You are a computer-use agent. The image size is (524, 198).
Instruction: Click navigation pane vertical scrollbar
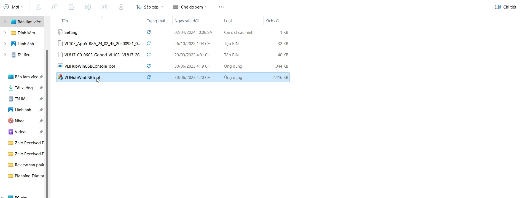47,124
